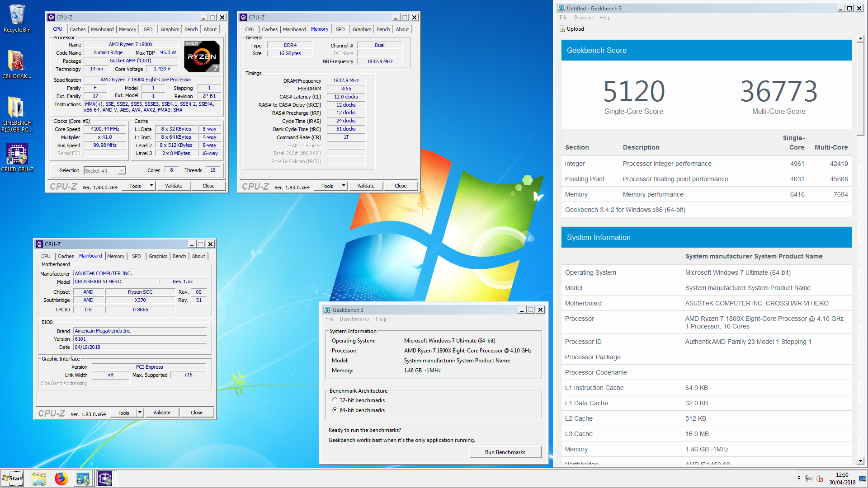Click Close button in the Memory tab window

click(401, 186)
